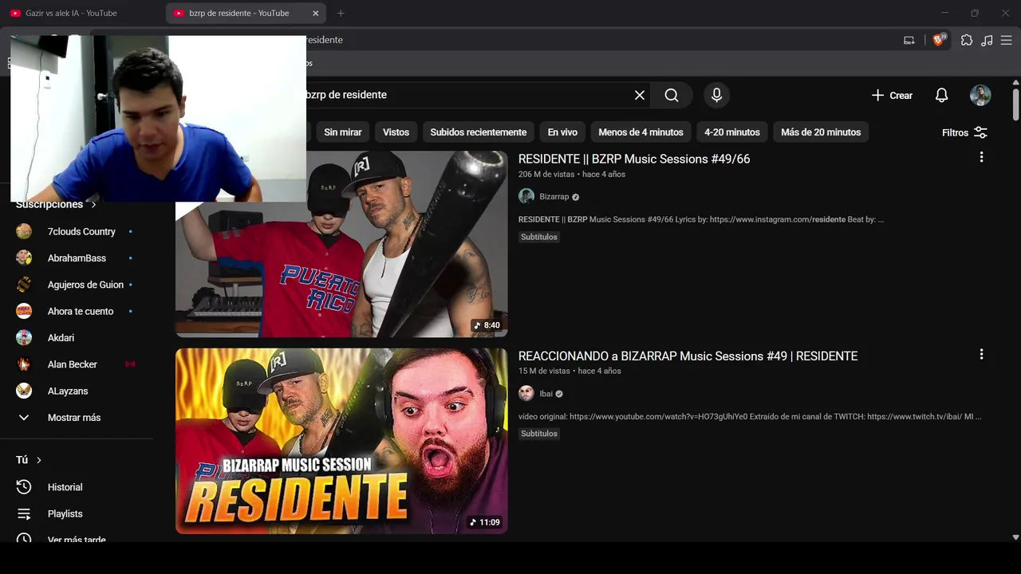
Task: Open the Ibai channel avatar
Action: coord(526,393)
